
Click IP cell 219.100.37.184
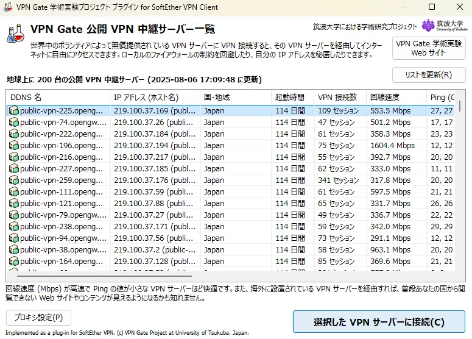(155, 134)
